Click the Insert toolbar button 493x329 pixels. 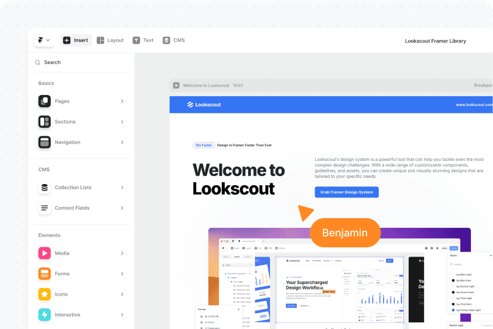pos(76,40)
